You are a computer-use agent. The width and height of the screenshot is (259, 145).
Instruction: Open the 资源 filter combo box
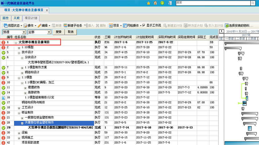click(x=14, y=32)
